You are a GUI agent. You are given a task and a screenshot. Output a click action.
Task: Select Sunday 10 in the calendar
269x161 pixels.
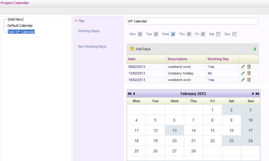point(250,120)
